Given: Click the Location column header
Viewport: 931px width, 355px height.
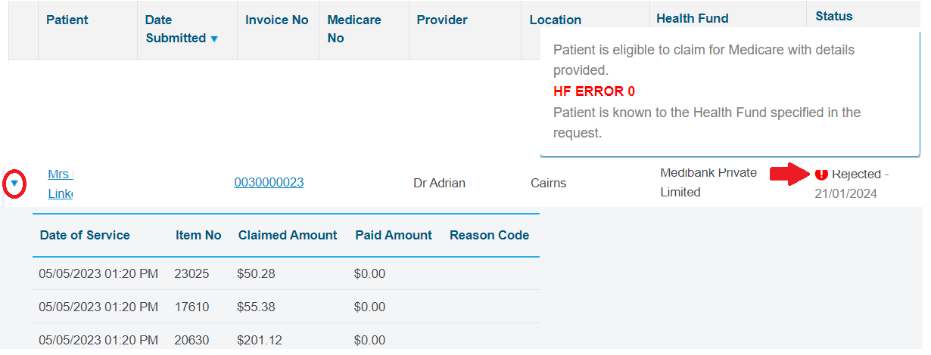Looking at the screenshot, I should 556,20.
